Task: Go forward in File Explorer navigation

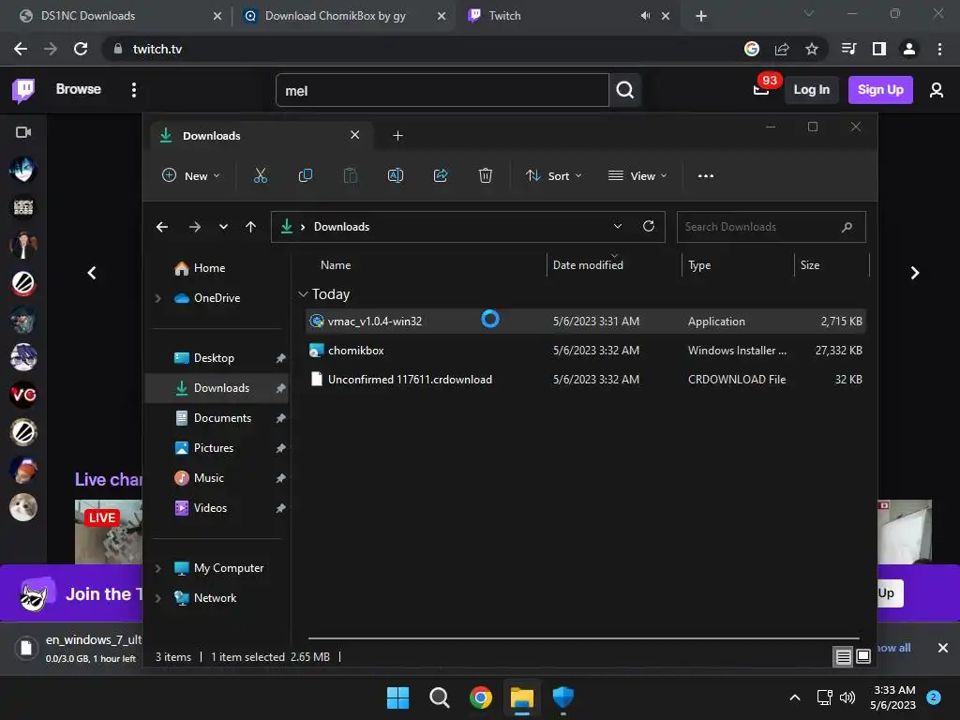Action: (195, 227)
